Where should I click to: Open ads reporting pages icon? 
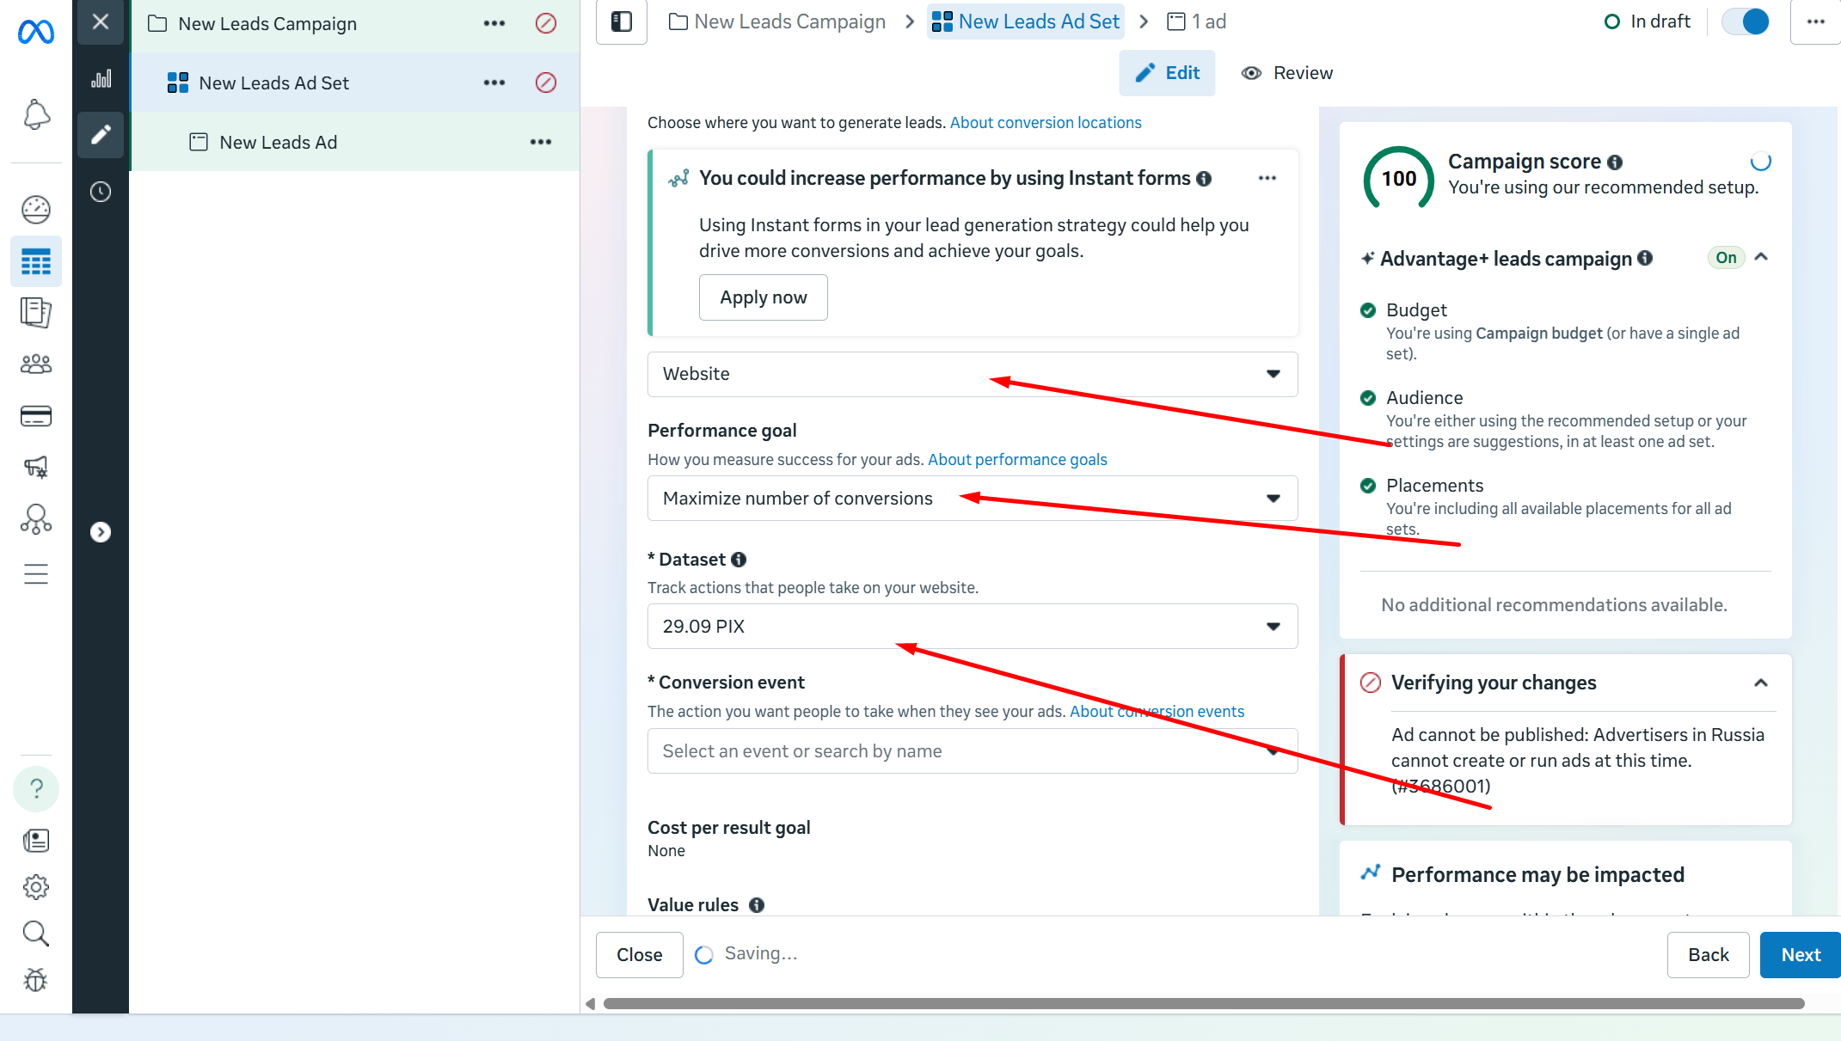[x=36, y=312]
